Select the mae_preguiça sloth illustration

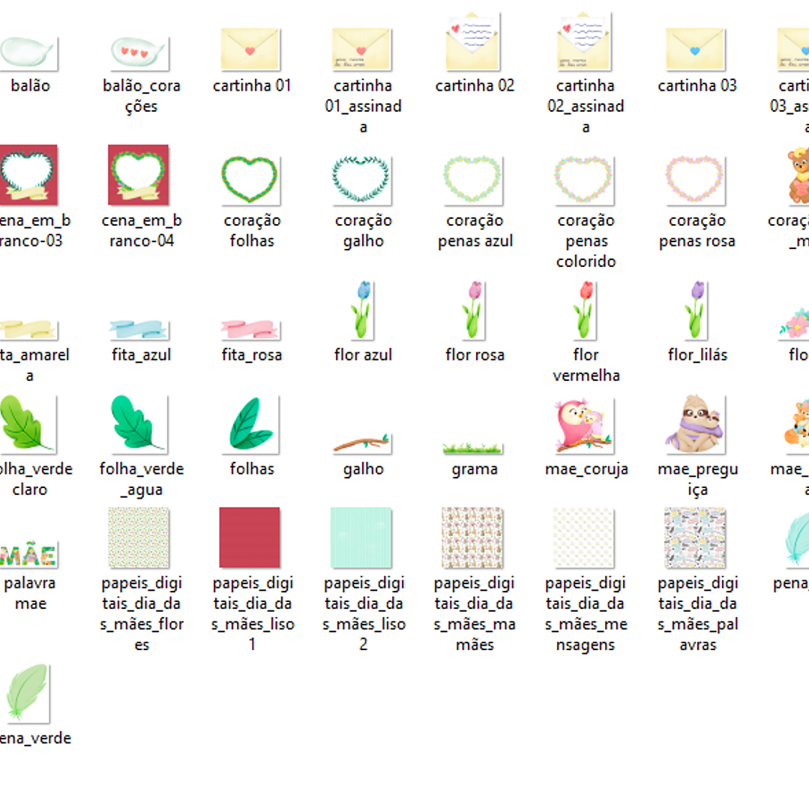697,425
